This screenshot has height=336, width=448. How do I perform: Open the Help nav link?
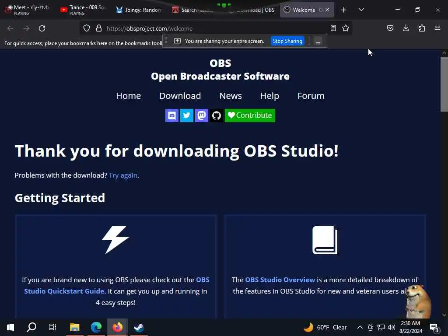[x=269, y=96]
